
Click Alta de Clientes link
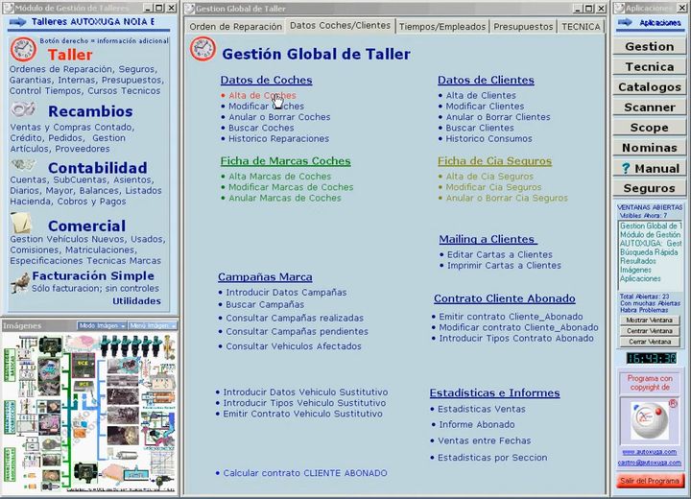point(481,95)
